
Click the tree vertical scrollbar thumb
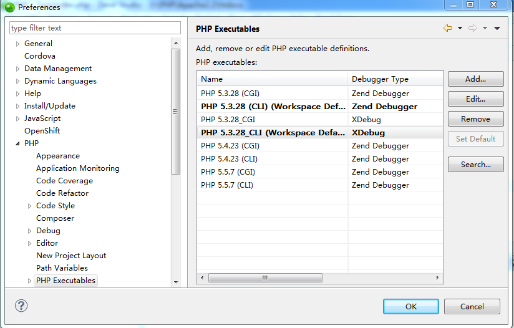(176, 112)
